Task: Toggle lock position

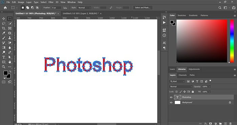Action: 185,92
